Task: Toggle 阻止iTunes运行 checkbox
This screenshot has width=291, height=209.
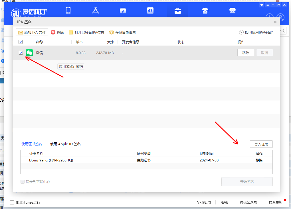Action: 12,202
